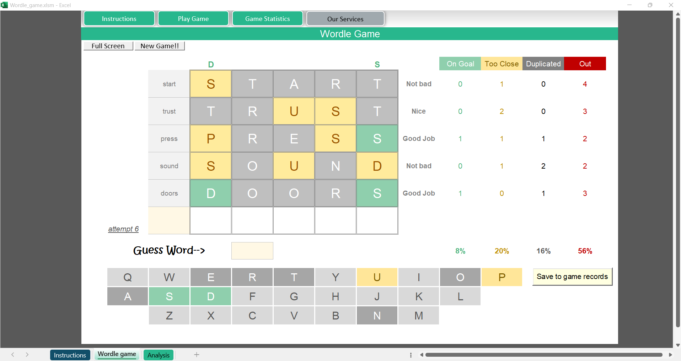The width and height of the screenshot is (681, 361).
Task: Click the horizontal scrollbar right arrow
Action: [670, 355]
